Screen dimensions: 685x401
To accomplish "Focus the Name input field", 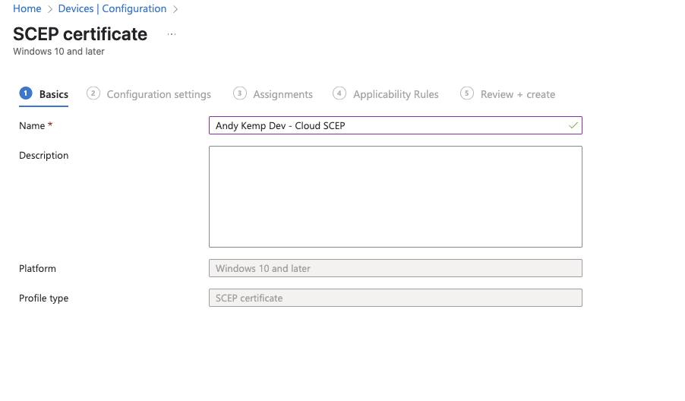I will coord(396,125).
